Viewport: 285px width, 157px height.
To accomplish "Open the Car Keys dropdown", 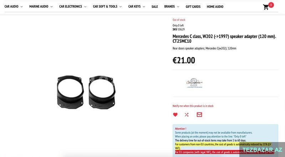I will pyautogui.click(x=137, y=6).
